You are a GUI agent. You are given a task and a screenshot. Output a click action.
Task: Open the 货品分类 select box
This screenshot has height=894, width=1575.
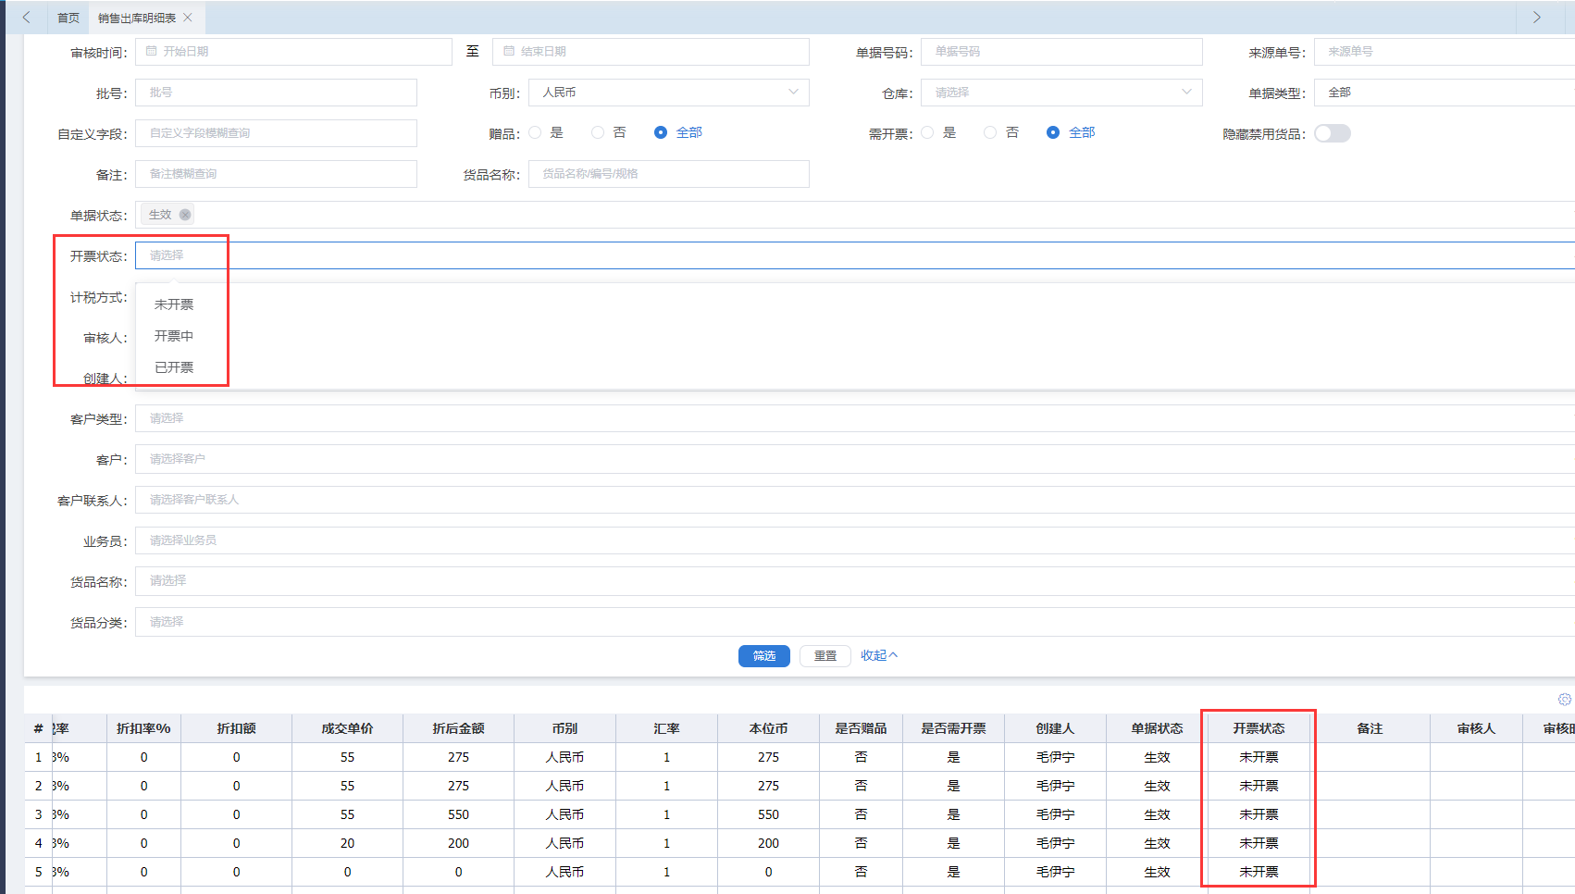(855, 622)
